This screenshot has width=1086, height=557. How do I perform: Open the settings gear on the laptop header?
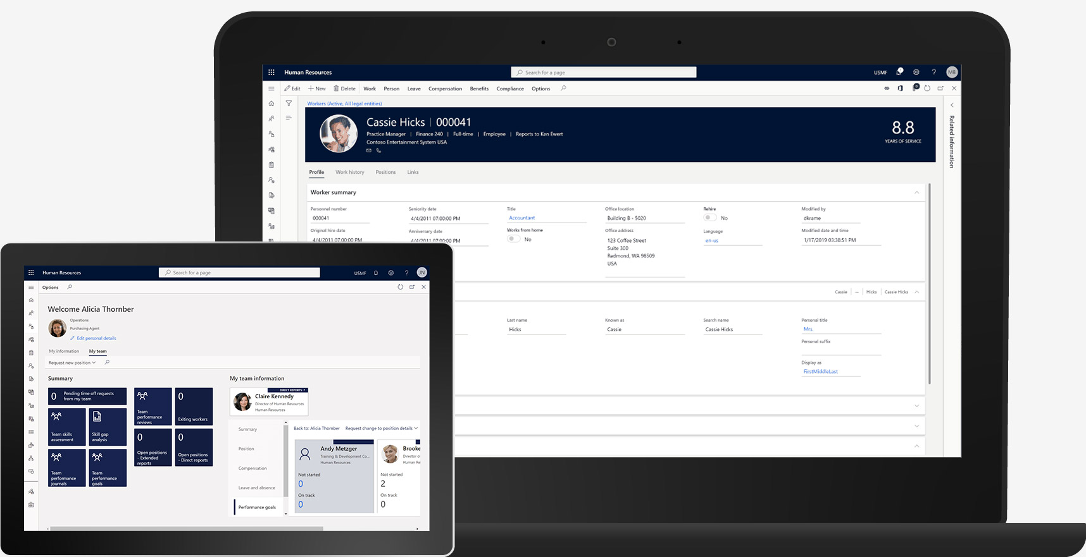click(x=916, y=72)
